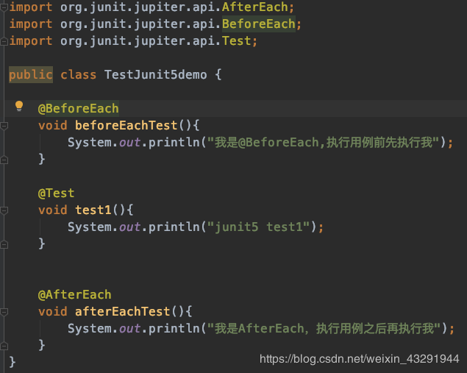This screenshot has height=373, width=467.
Task: Click the import fold end marker at Test import
Action: (x=4, y=41)
